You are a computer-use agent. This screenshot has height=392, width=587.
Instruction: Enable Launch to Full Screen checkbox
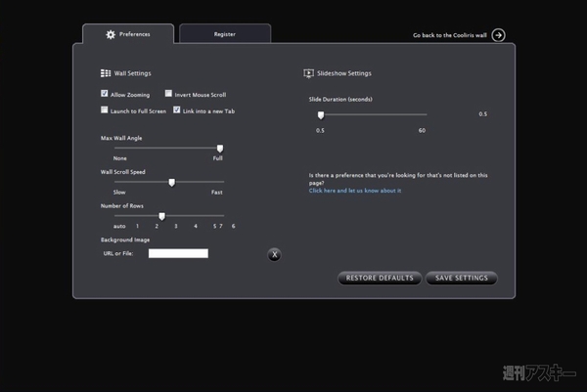(x=104, y=109)
